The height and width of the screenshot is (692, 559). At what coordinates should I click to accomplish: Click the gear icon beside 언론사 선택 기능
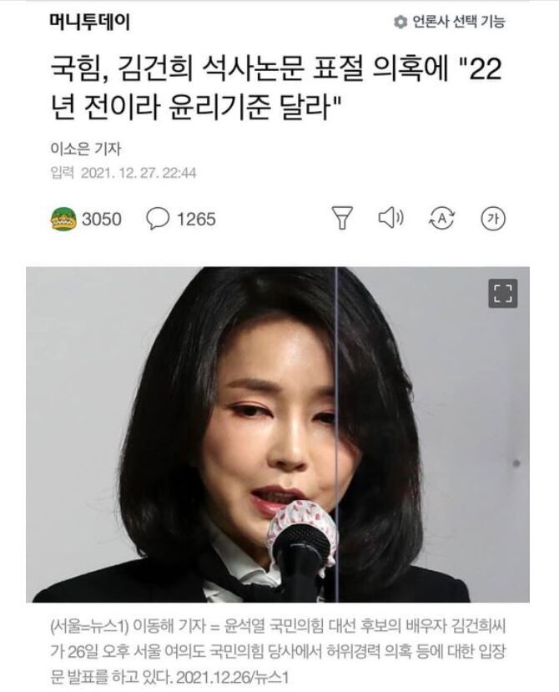(400, 22)
